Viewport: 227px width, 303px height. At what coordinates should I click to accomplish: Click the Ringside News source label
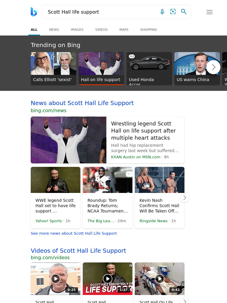[x=153, y=221]
